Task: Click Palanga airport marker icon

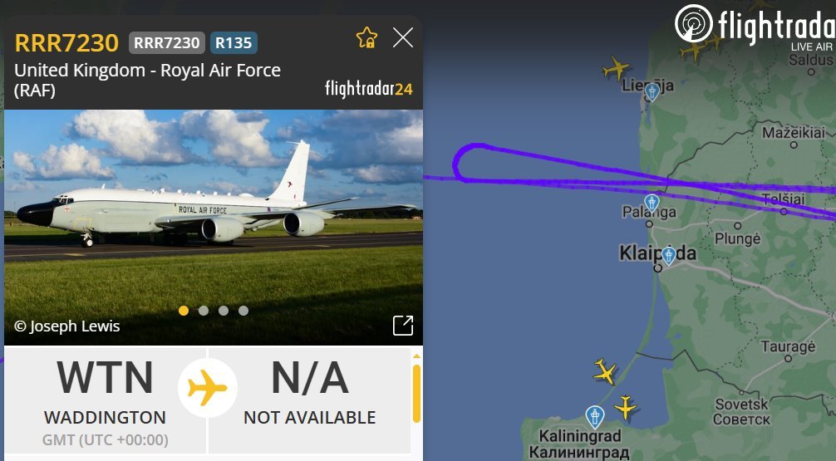Action: pyautogui.click(x=651, y=204)
